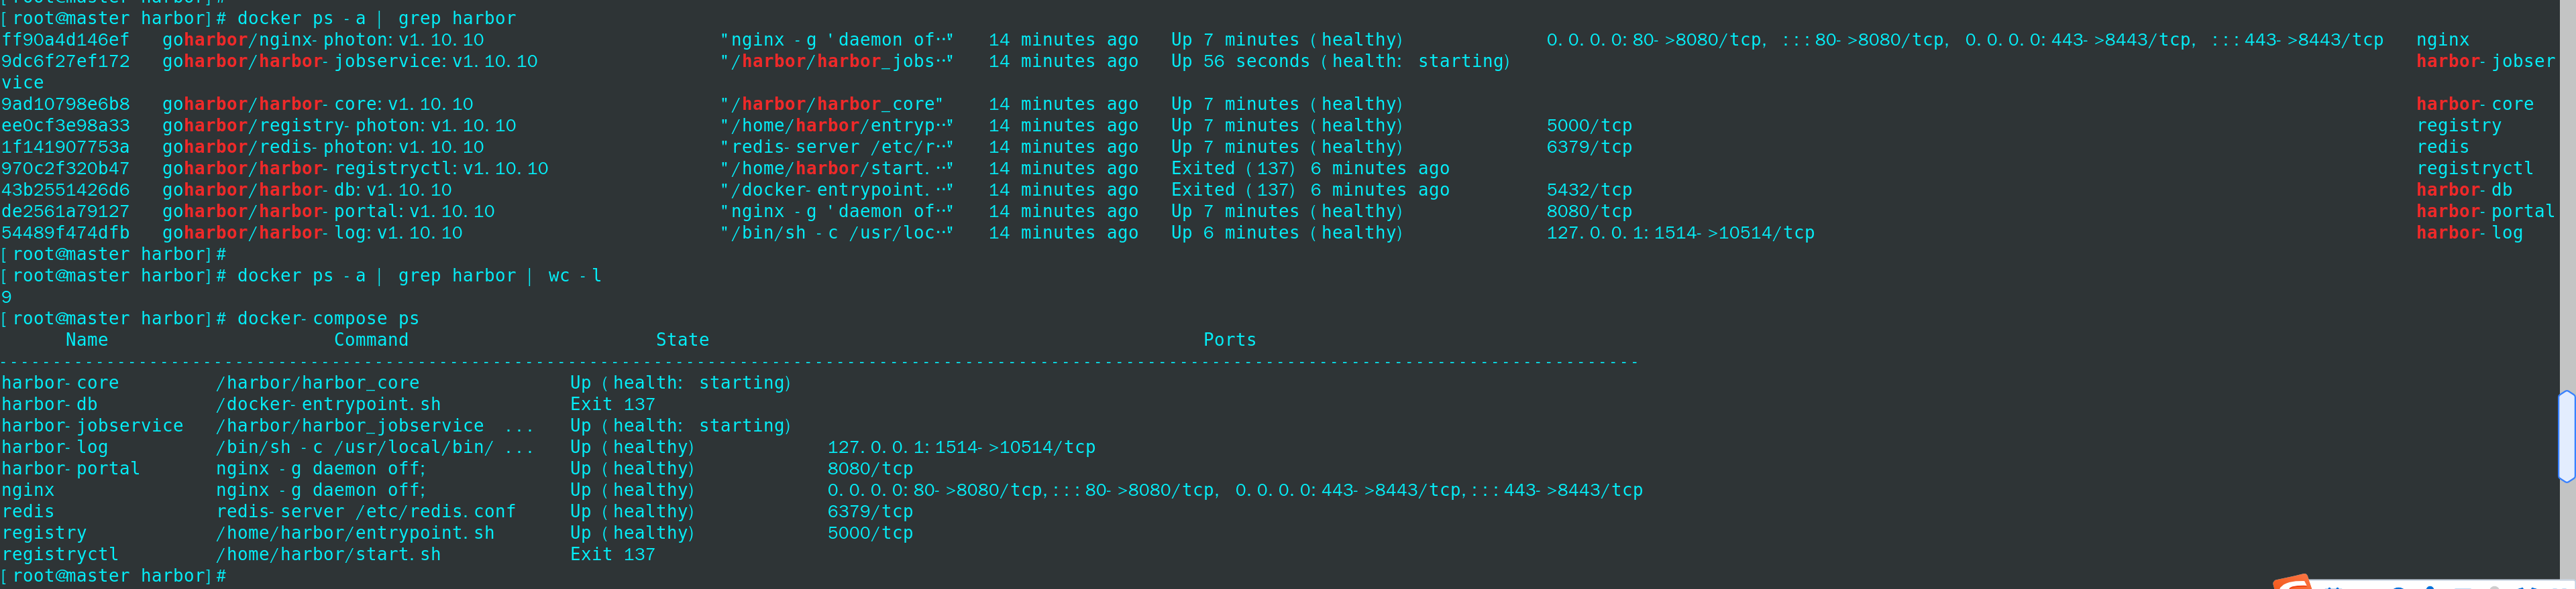
Task: Click the 'State' column header
Action: tap(682, 340)
